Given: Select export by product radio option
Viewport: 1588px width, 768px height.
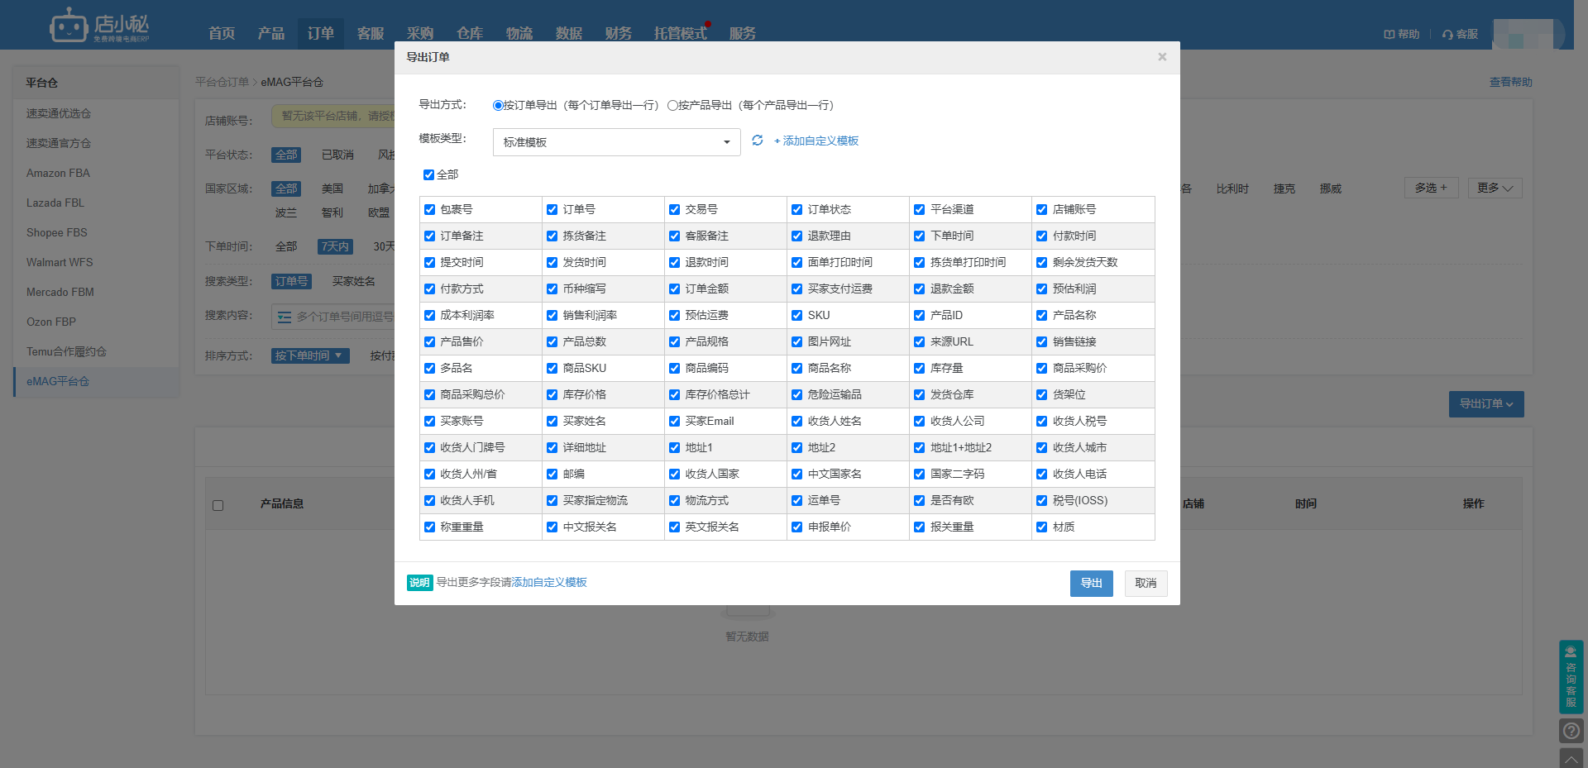Looking at the screenshot, I should (x=672, y=106).
